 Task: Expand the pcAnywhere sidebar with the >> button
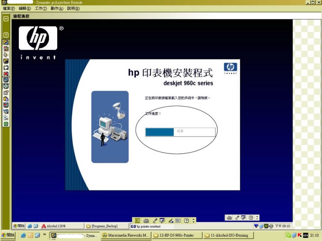pos(6,18)
